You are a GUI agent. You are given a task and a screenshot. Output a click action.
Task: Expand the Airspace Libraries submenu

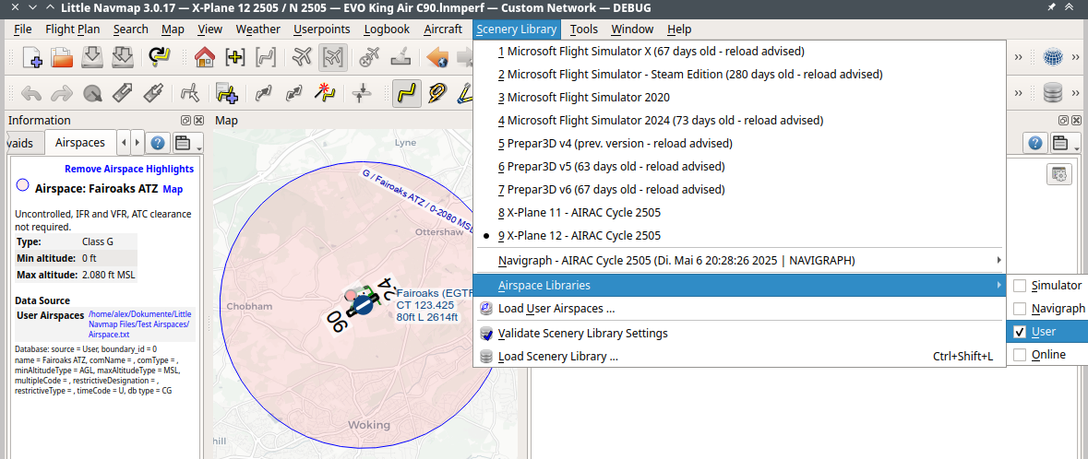(738, 286)
